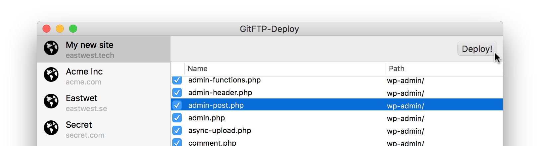Click the wp-admin/ path of admin.php
Screen dimensions: 540x146
[405, 118]
